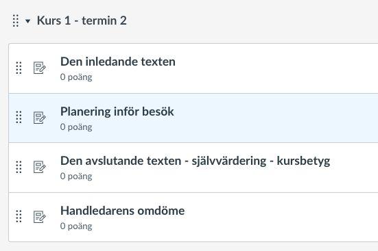Click drag handle of Den avslutande texten row
378x251 pixels.
pyautogui.click(x=19, y=167)
